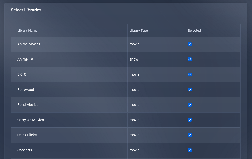Screen dimensions: 252x159
Task: Uncheck the Chick Flicks checkbox
Action: (x=190, y=135)
